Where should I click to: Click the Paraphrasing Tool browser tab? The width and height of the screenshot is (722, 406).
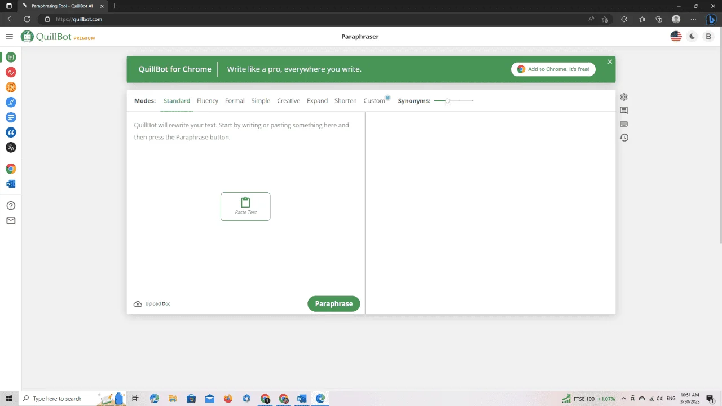[62, 6]
